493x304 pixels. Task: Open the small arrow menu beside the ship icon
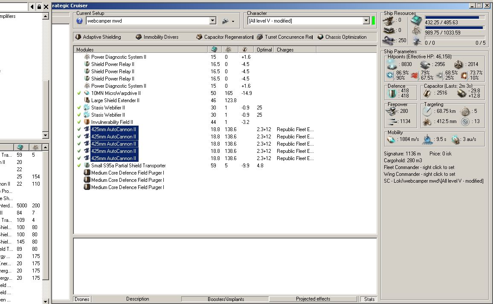point(233,21)
